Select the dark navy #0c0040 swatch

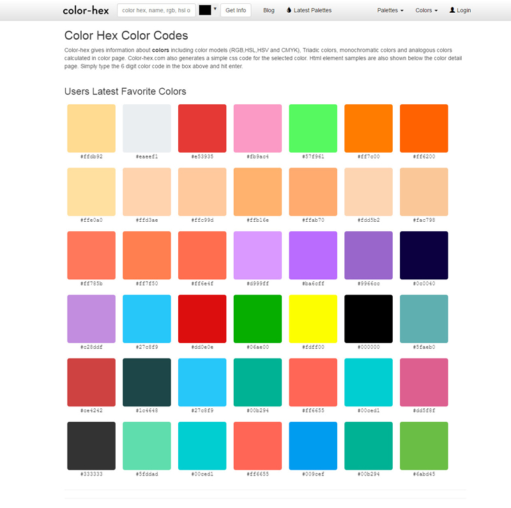point(423,255)
